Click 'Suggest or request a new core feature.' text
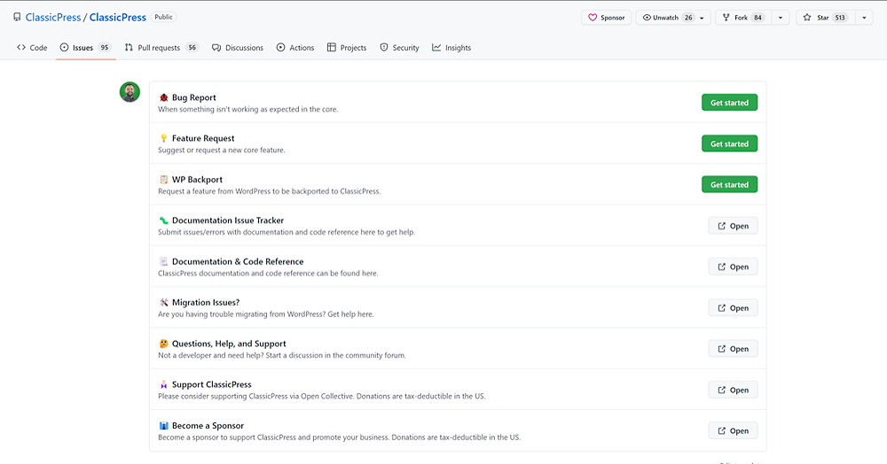887x464 pixels. pyautogui.click(x=222, y=151)
